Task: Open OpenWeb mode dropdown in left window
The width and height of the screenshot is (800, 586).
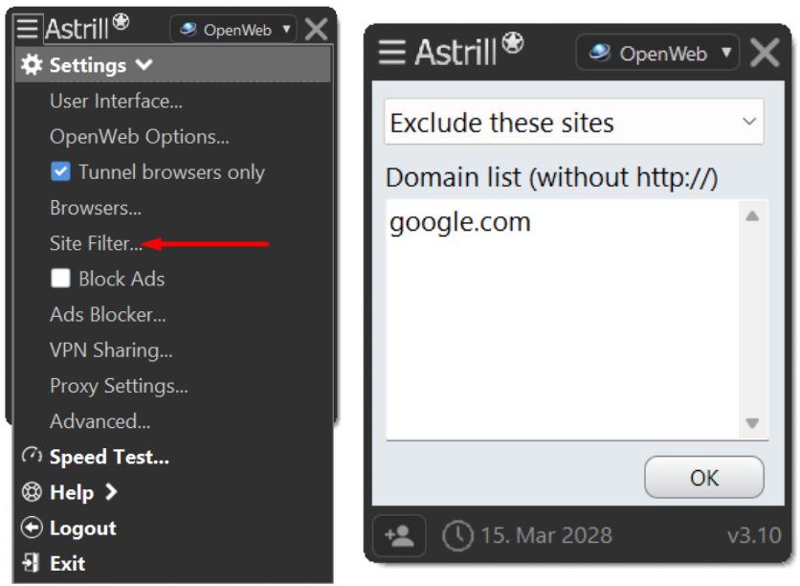Action: pos(233,29)
